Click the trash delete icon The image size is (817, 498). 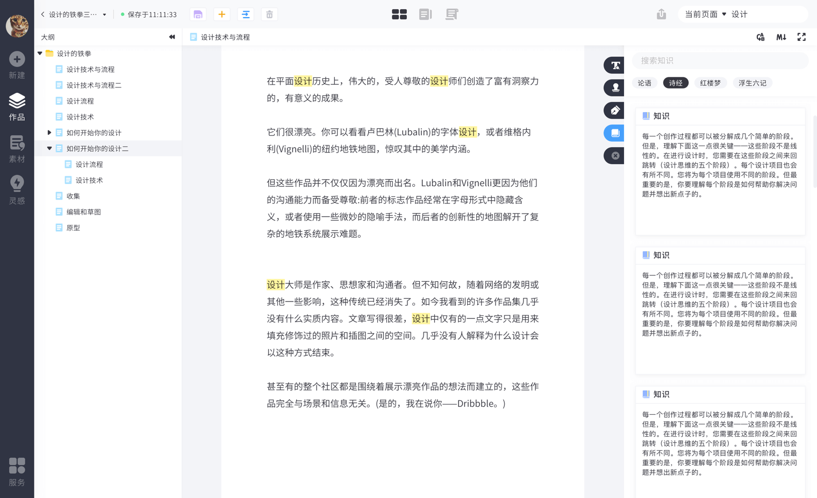tap(269, 14)
